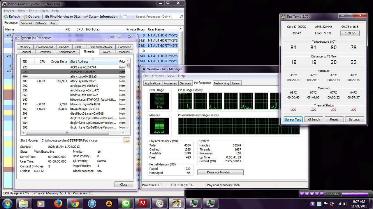Click rewind button on media gadget

(317, 194)
